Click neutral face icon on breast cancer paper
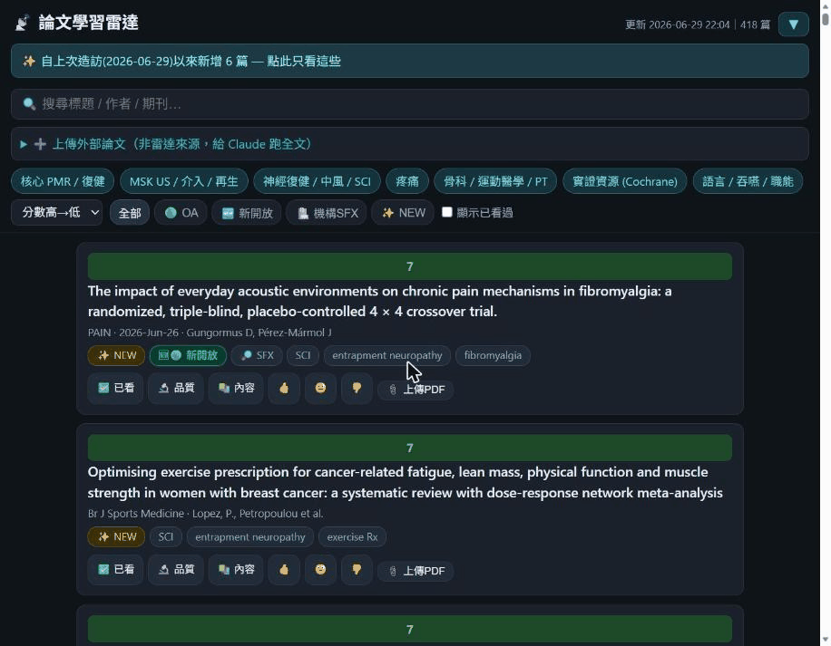Screen dimensions: 831x646 click(x=320, y=570)
